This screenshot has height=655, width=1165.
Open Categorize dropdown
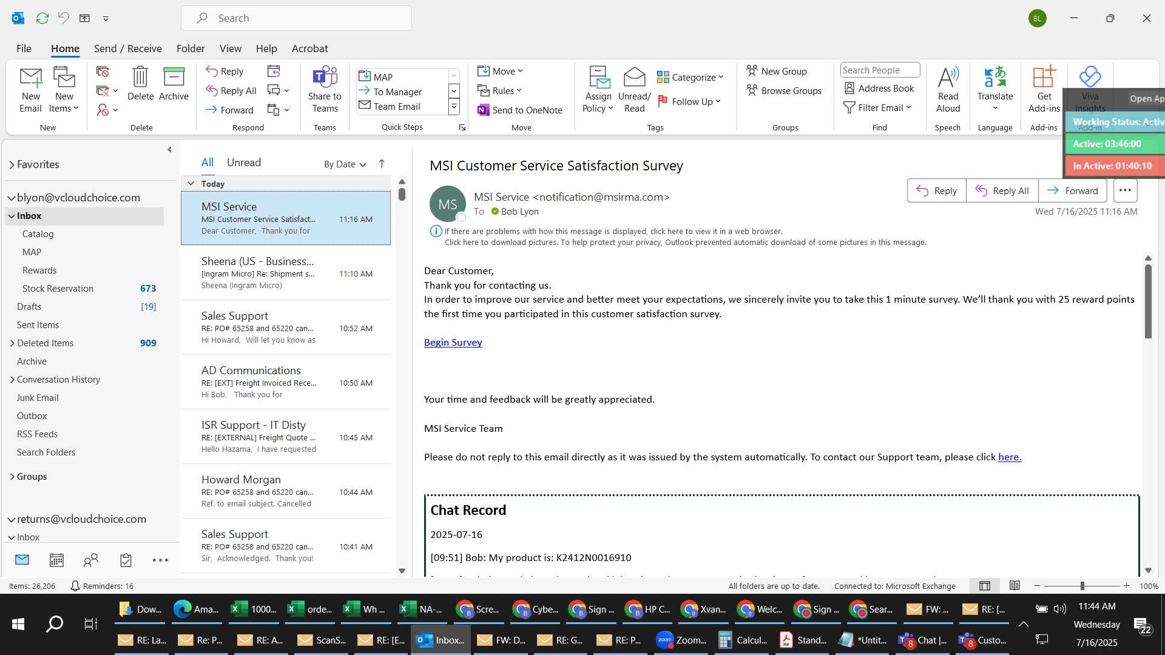coord(690,78)
